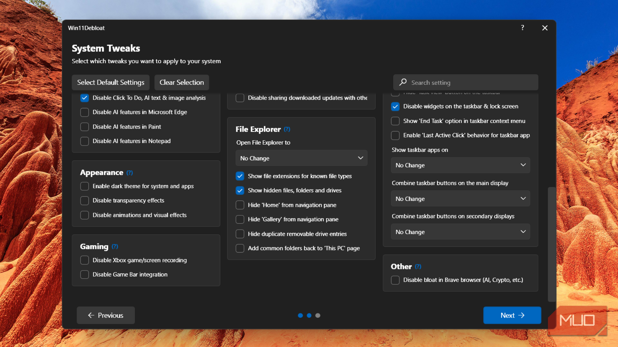The height and width of the screenshot is (347, 618).
Task: Check Hide 'Gallery' from navigation pane
Action: 240,219
